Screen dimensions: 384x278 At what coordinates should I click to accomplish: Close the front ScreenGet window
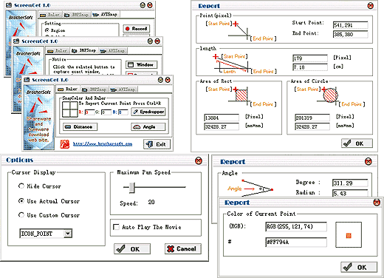(x=168, y=80)
